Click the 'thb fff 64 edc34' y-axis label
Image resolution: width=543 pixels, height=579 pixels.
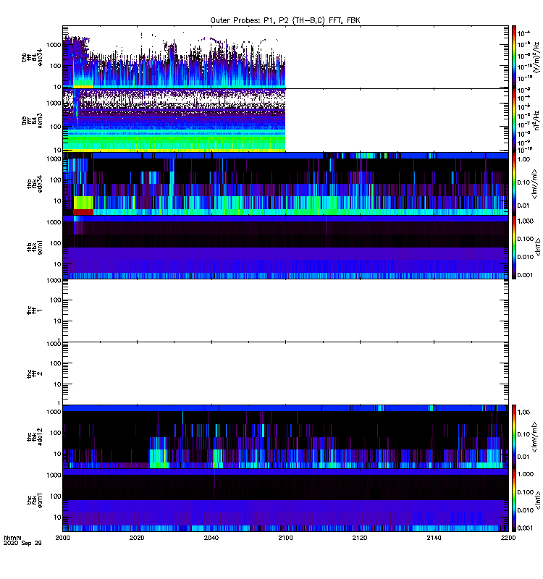pyautogui.click(x=32, y=57)
